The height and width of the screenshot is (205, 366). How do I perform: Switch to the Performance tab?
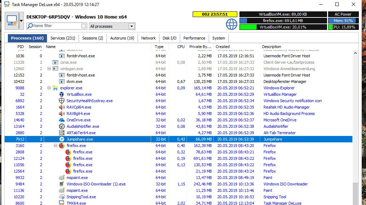click(x=194, y=38)
